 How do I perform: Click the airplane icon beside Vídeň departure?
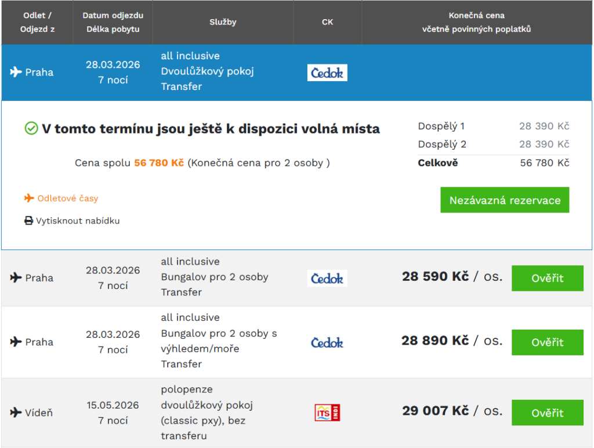(x=16, y=413)
